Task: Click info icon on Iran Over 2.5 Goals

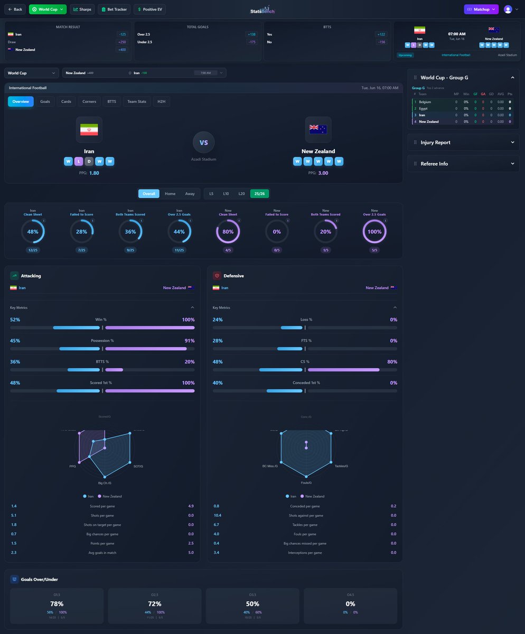Action: tap(190, 221)
